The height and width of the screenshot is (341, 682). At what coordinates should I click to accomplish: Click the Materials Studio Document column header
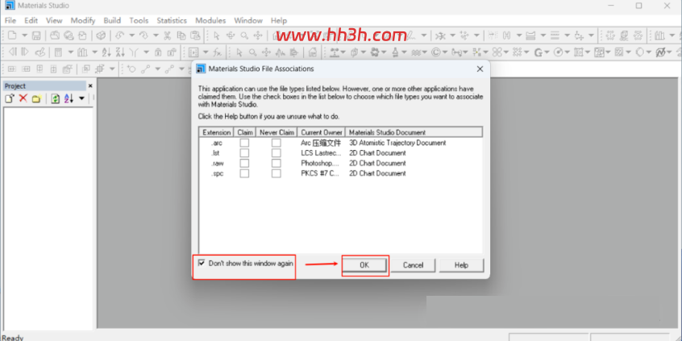click(414, 132)
